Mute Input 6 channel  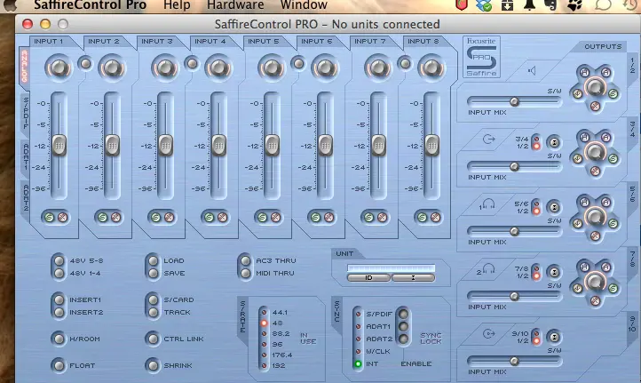pyautogui.click(x=328, y=218)
